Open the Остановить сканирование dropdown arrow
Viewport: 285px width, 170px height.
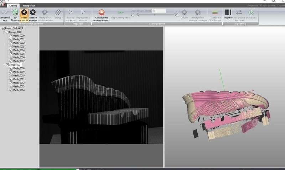pos(110,20)
